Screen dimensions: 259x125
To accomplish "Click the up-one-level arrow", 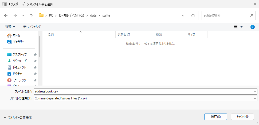I will 31,16.
